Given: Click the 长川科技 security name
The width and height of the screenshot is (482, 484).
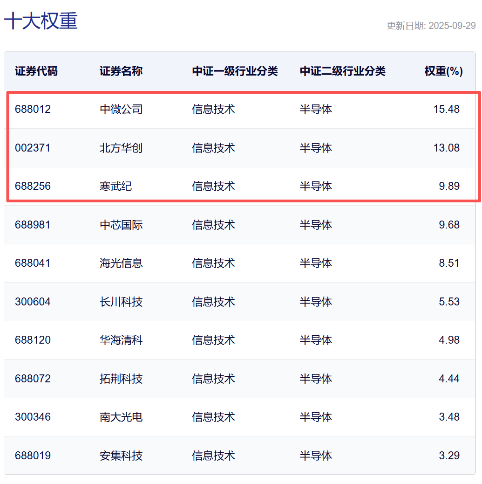Looking at the screenshot, I should pos(121,302).
